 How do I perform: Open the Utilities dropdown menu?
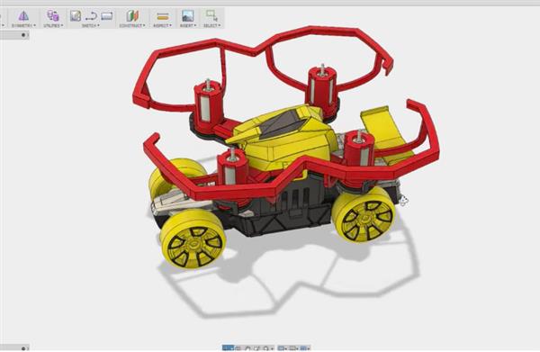pyautogui.click(x=53, y=26)
